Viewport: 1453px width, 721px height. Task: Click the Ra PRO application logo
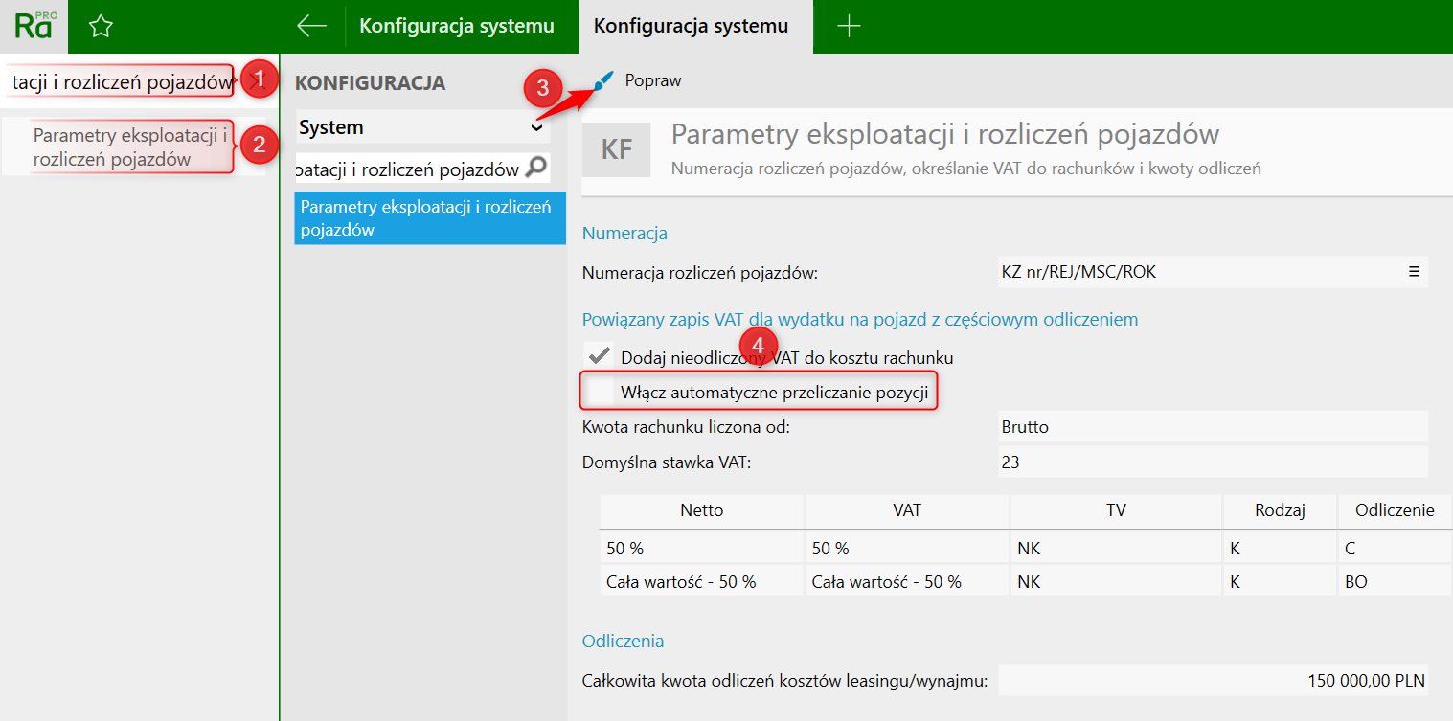(x=35, y=26)
